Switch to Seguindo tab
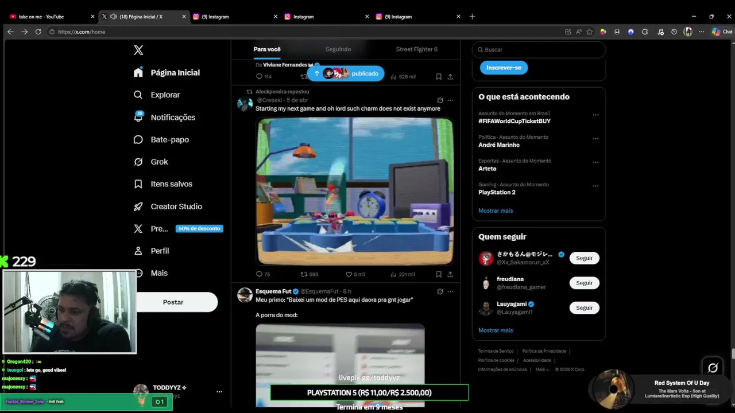The image size is (735, 413). [338, 49]
